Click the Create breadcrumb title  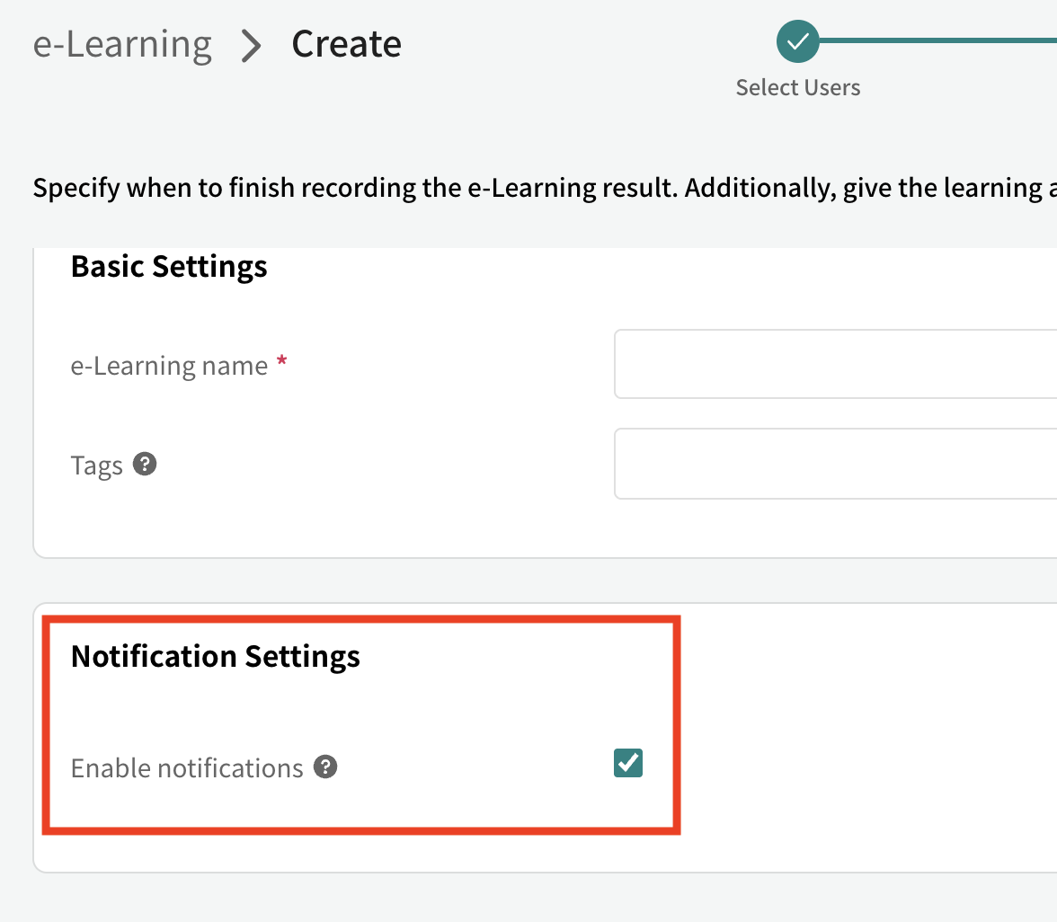coord(347,45)
